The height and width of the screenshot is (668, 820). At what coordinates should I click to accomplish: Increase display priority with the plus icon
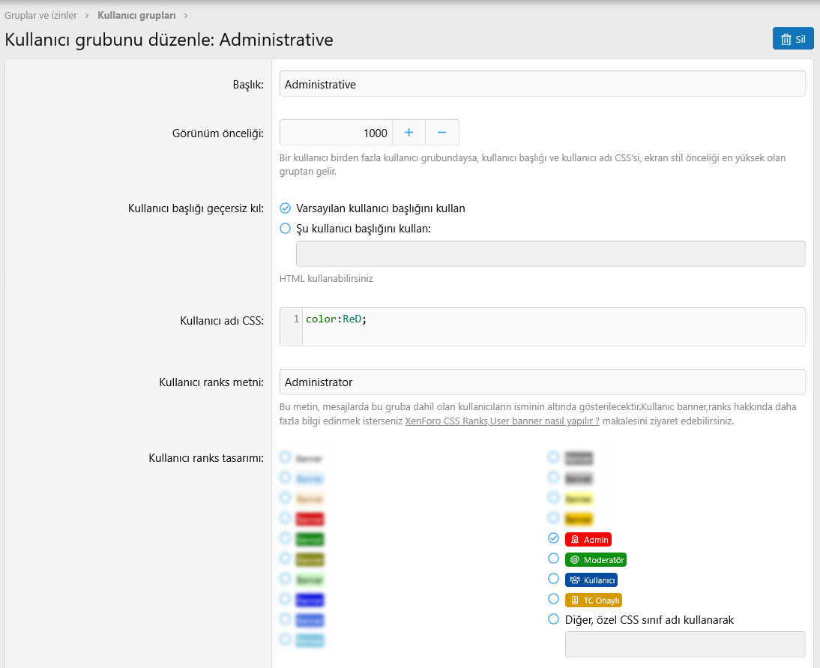point(409,133)
